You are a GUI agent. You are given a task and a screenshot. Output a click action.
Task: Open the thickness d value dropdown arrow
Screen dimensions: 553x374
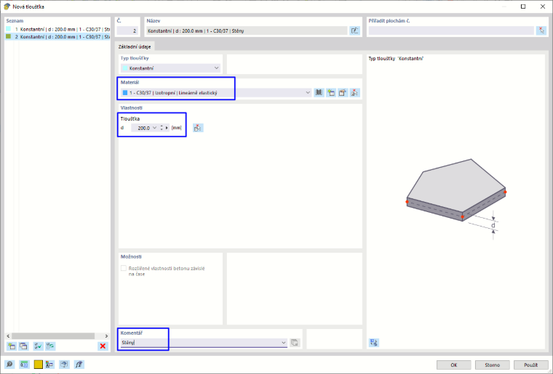tap(154, 128)
